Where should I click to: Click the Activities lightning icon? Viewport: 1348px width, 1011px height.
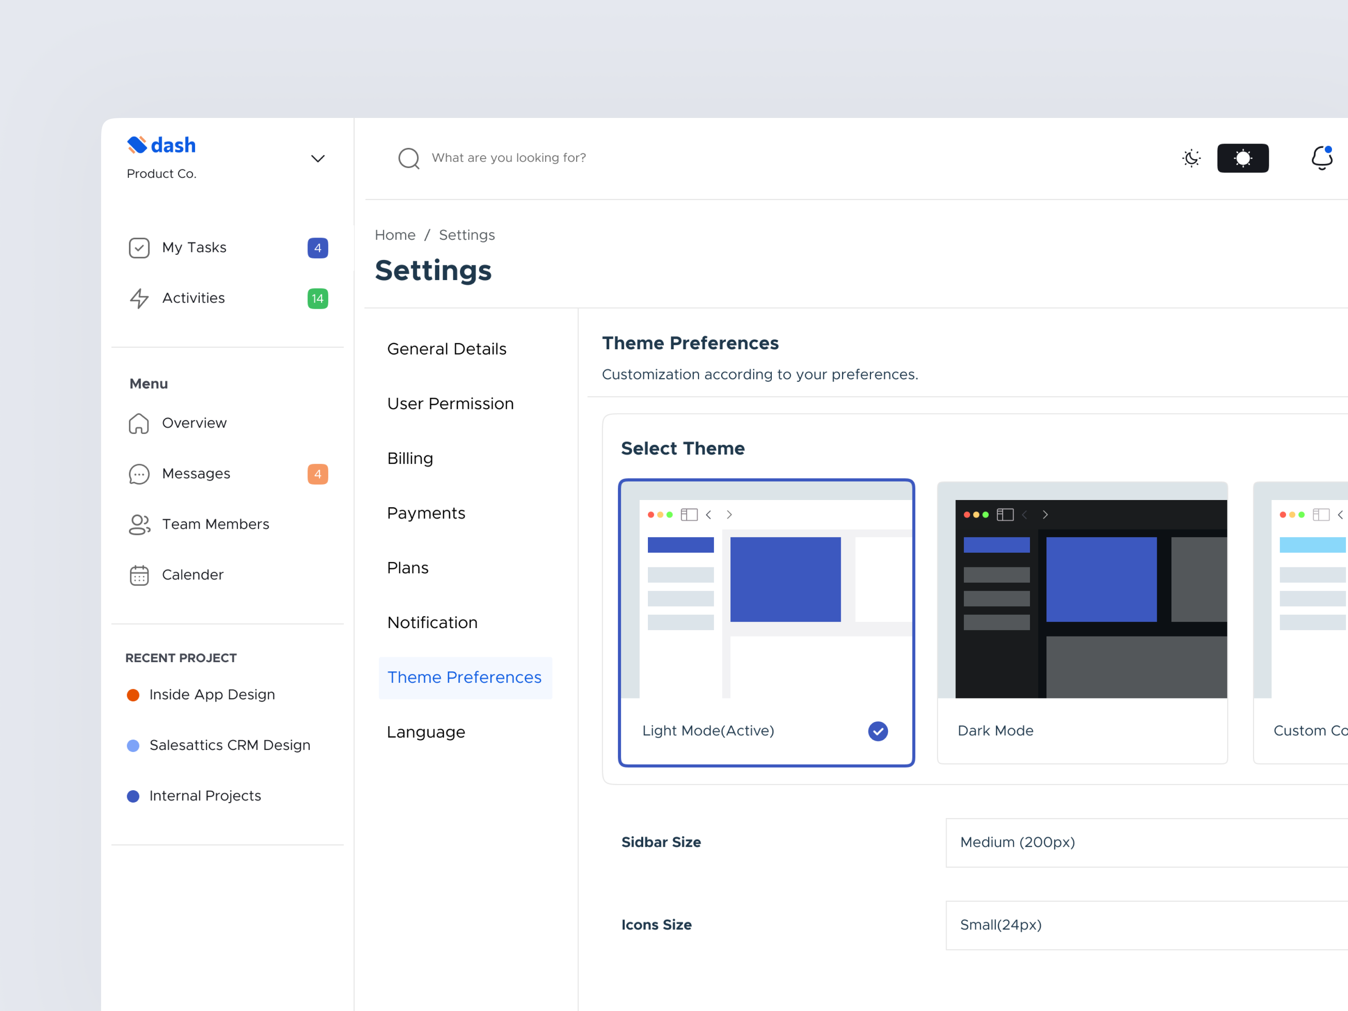tap(139, 299)
